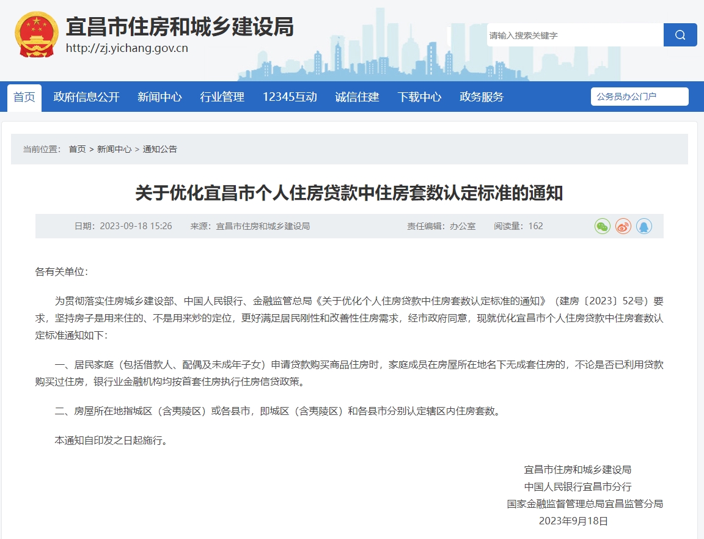Click 通知公告 in the breadcrumb trail
Screen dimensions: 704x539
tap(159, 149)
